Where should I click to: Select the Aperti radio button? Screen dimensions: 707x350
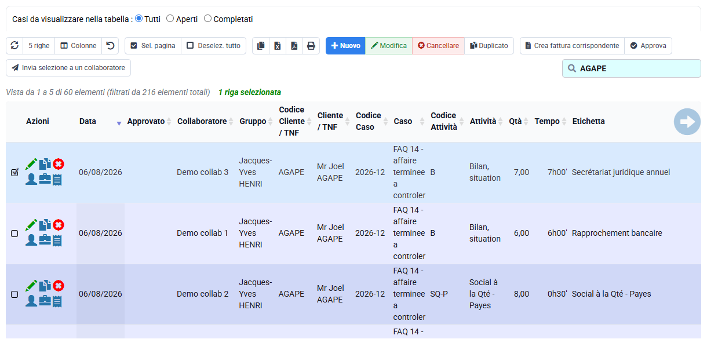point(170,19)
